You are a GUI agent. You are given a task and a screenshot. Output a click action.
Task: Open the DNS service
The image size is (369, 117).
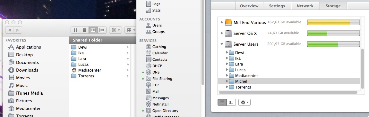(152, 72)
